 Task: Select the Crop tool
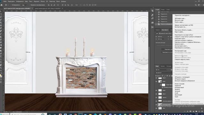click(1, 23)
